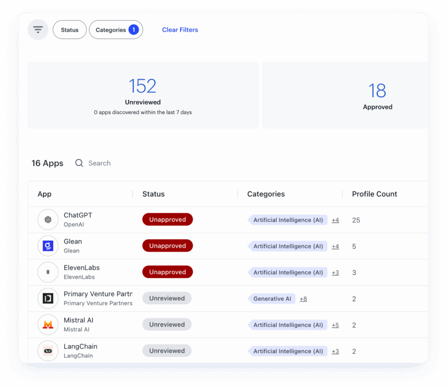447x388 pixels.
Task: Click the ElevenLabs app logo icon
Action: click(48, 272)
